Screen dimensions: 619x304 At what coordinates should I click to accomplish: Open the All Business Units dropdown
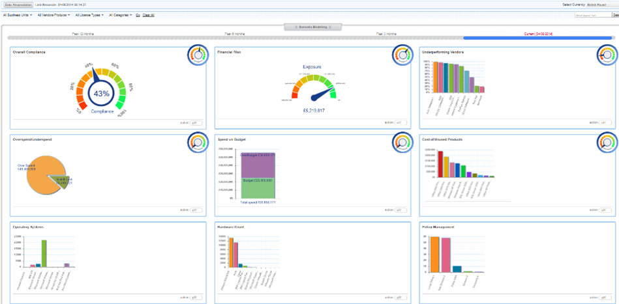(x=18, y=14)
